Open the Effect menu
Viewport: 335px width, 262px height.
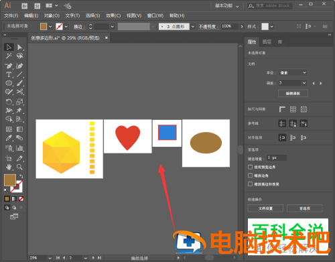(x=113, y=15)
